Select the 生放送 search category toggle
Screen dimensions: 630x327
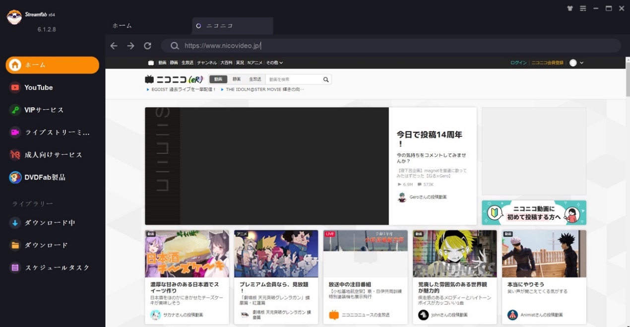(x=255, y=79)
